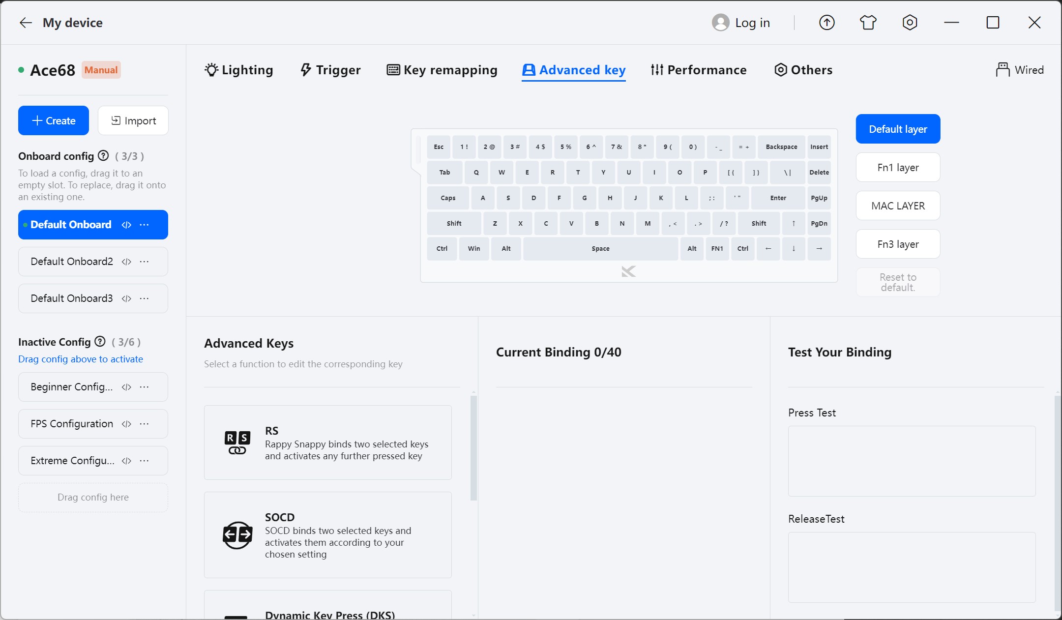Open the more options dots on Default Onboard3
1062x620 pixels.
click(144, 298)
